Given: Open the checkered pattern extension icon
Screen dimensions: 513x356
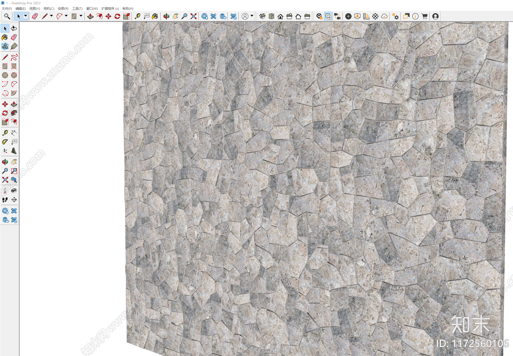Looking at the screenshot, I should (x=375, y=16).
